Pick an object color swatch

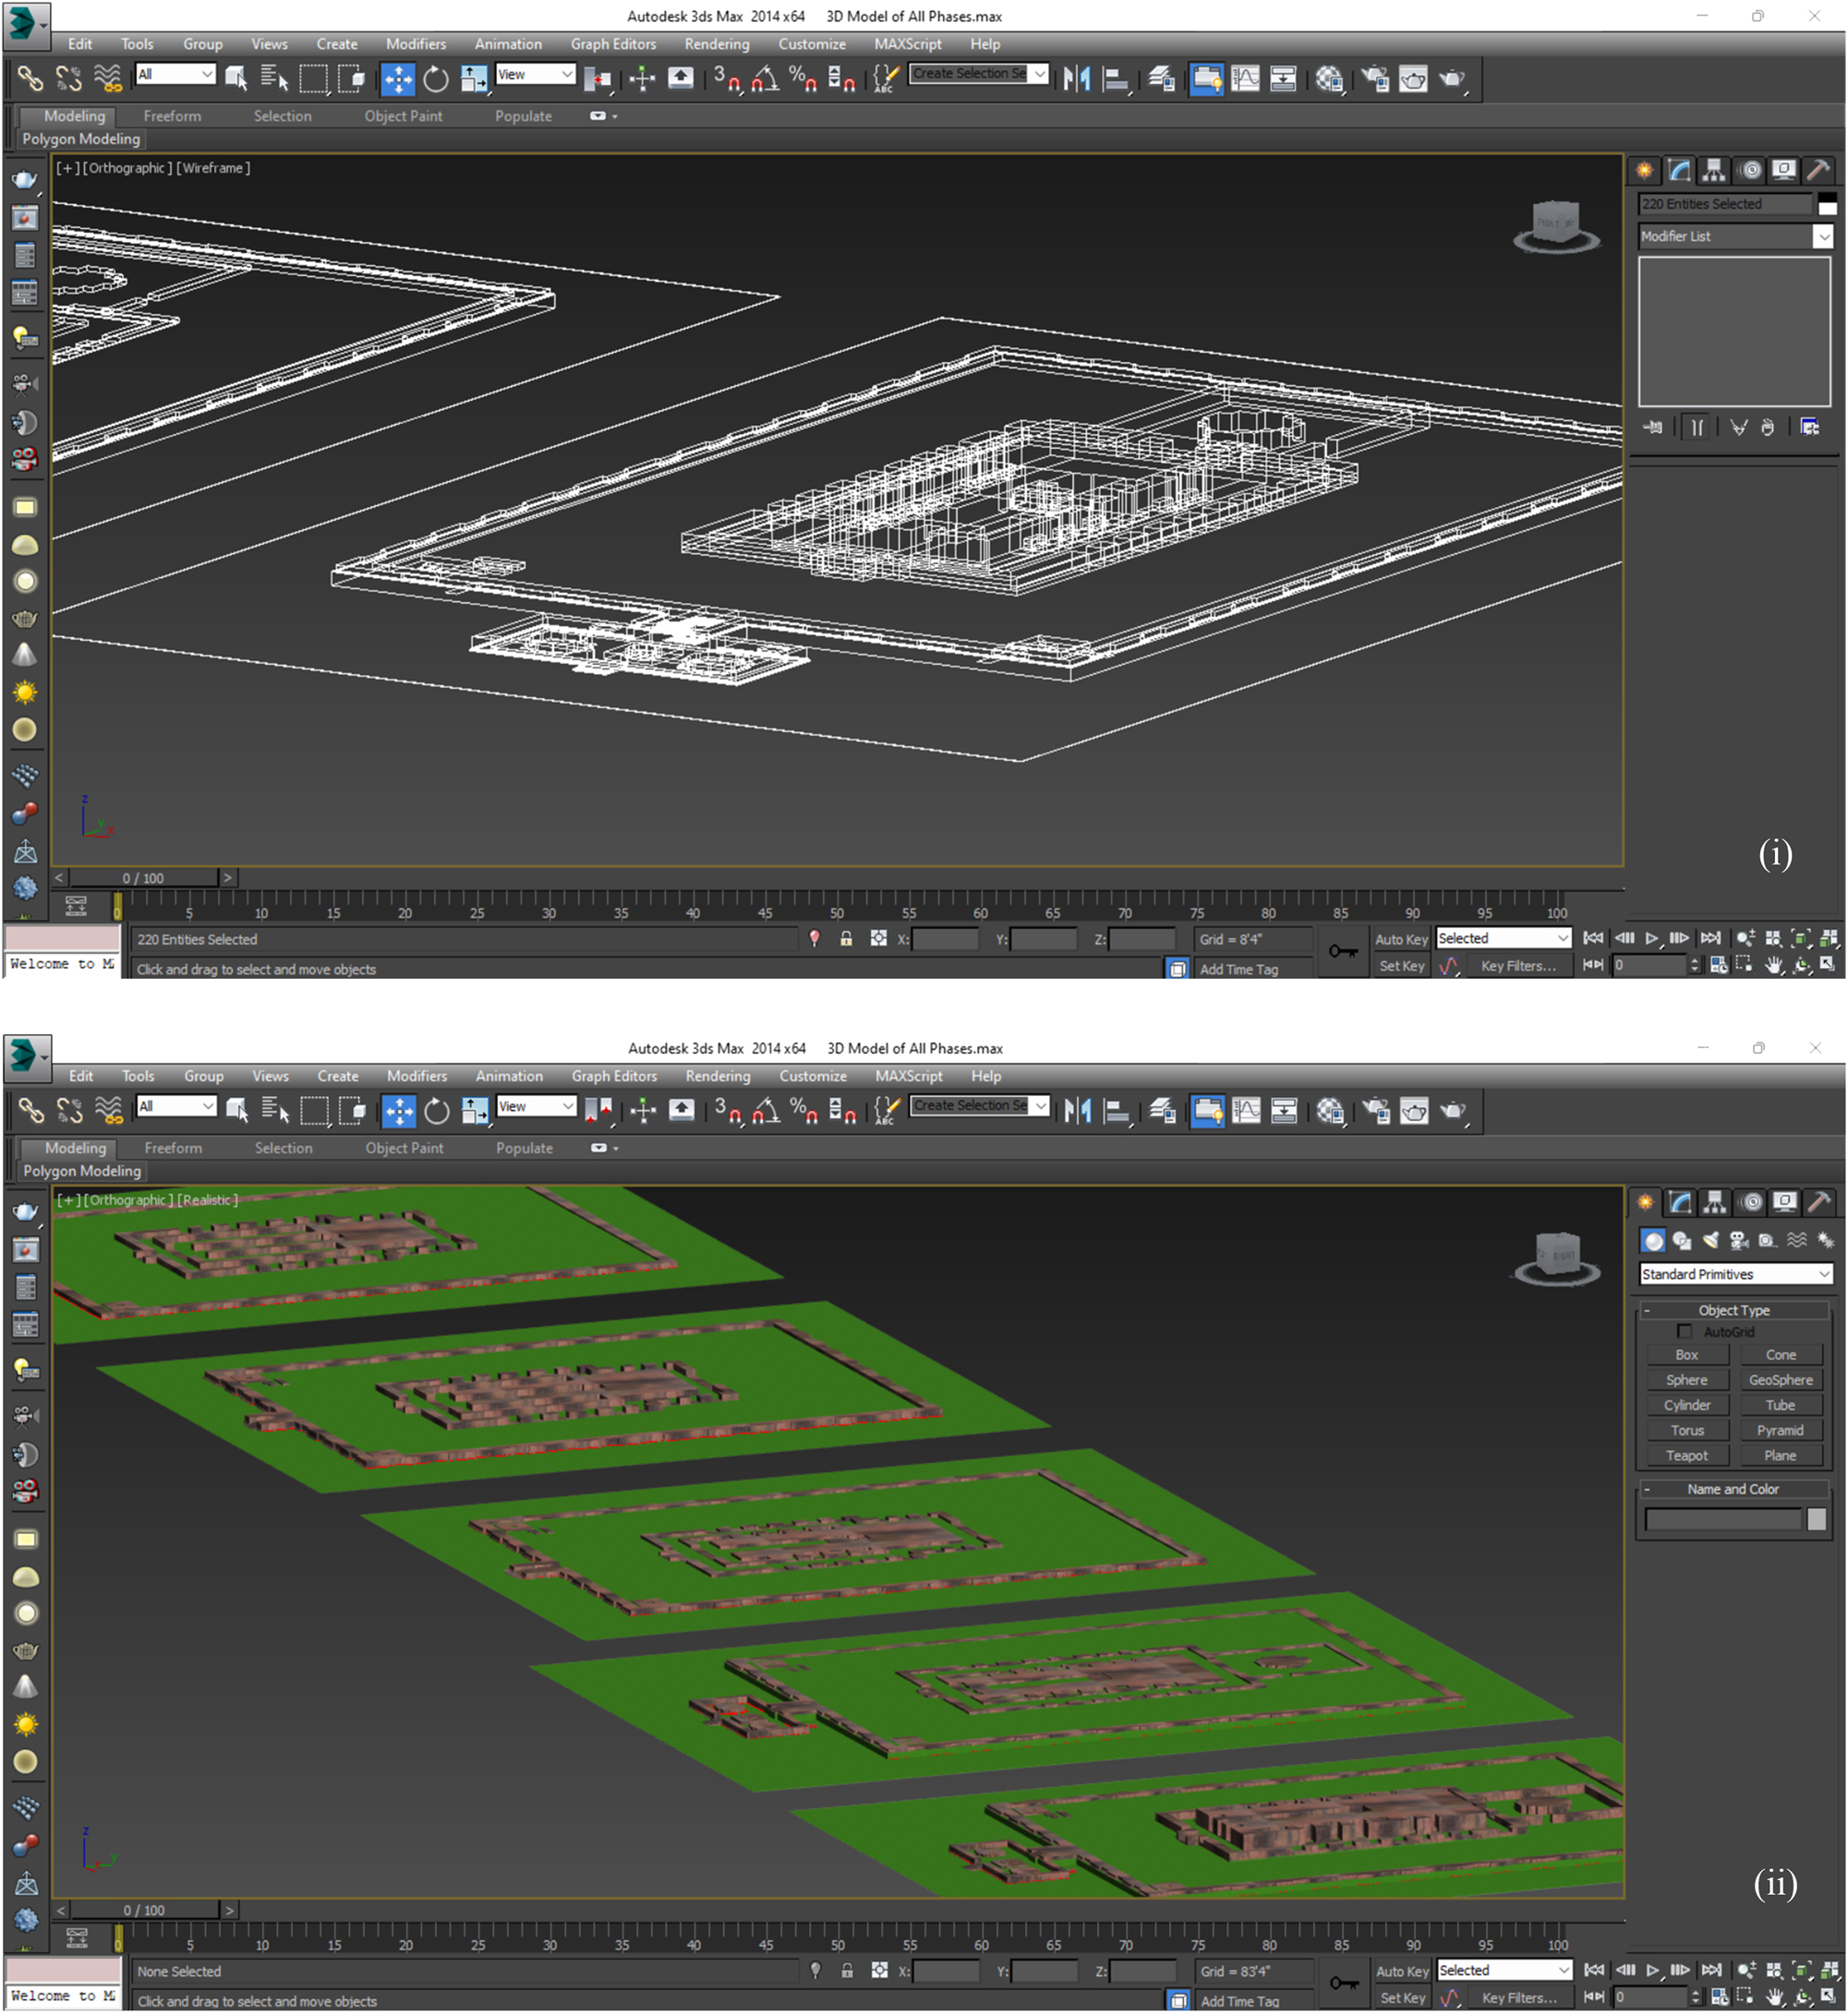pyautogui.click(x=1817, y=1518)
